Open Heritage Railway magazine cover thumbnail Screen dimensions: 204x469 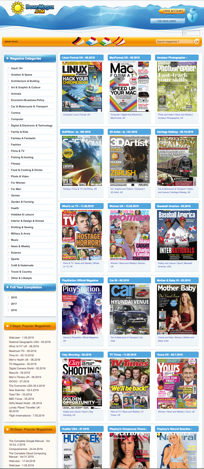point(177,161)
